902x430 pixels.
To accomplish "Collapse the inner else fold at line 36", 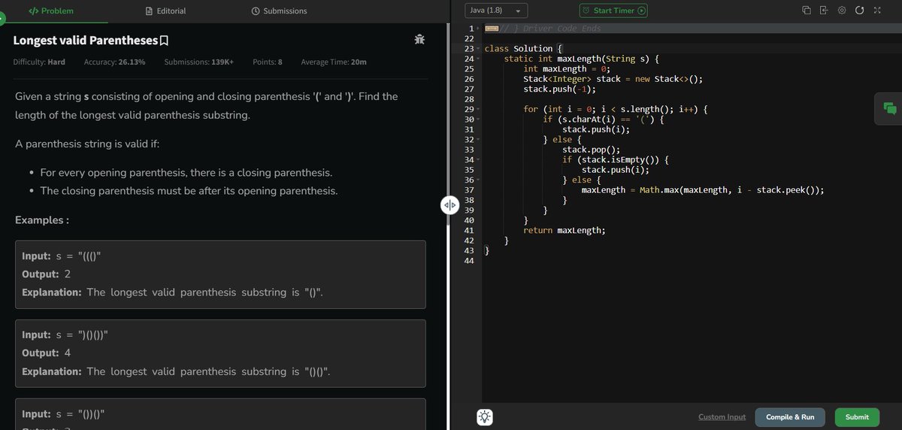I will (x=477, y=180).
